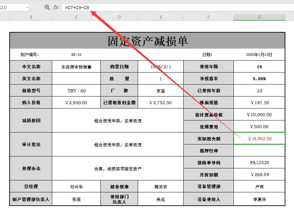Select column header D

[x=119, y=17]
